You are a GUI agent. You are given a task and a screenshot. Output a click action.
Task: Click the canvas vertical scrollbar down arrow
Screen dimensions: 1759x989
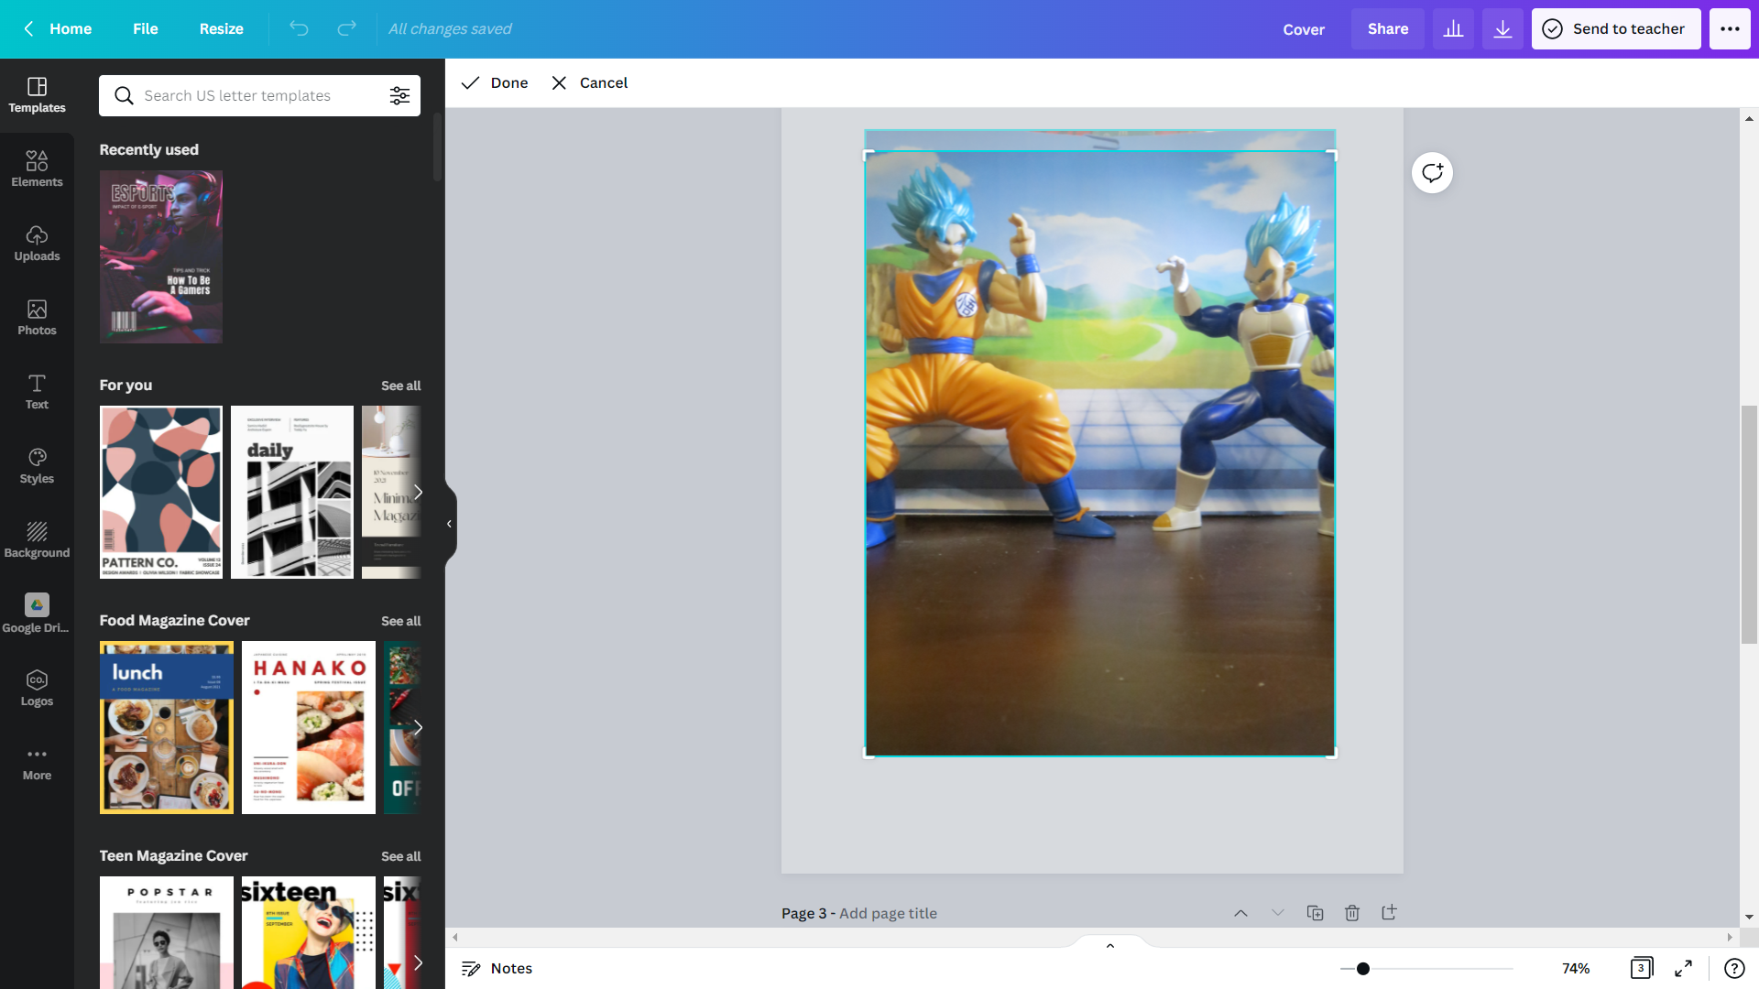pyautogui.click(x=1749, y=917)
